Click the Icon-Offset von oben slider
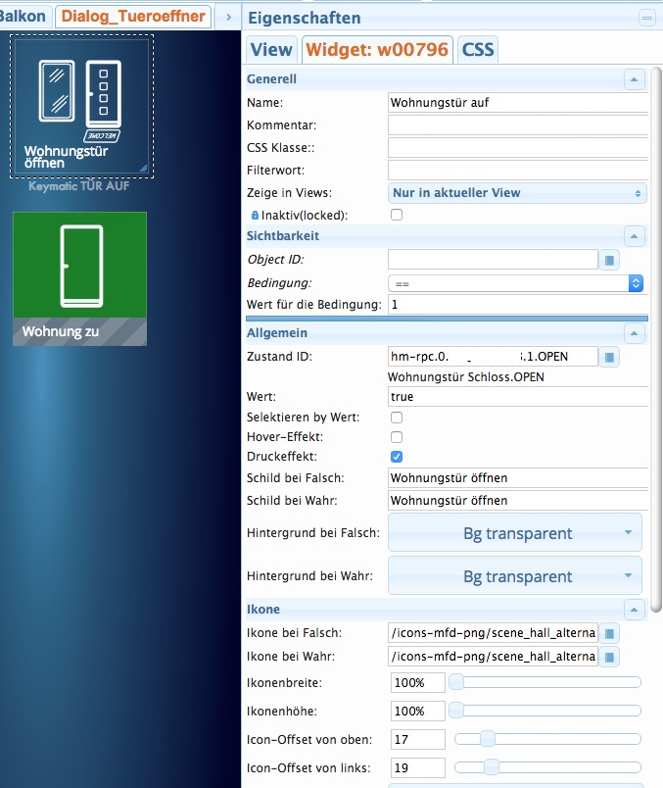The height and width of the screenshot is (788, 663). tap(547, 739)
